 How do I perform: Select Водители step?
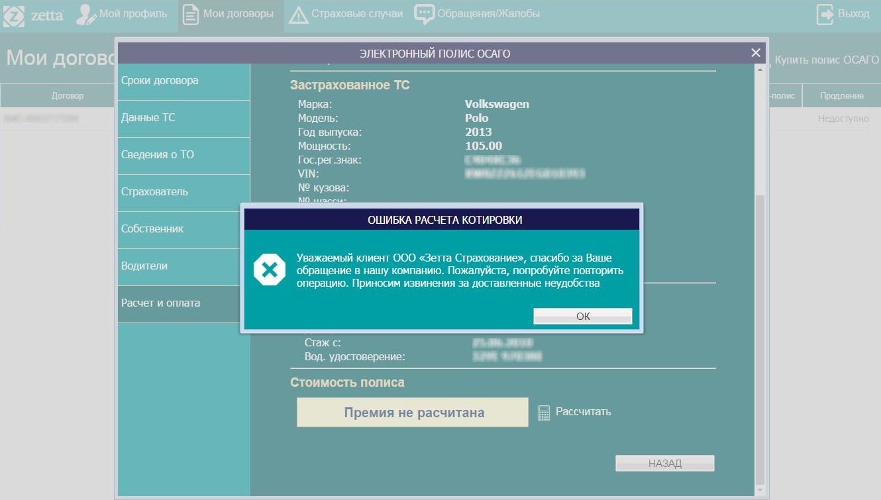click(x=184, y=268)
